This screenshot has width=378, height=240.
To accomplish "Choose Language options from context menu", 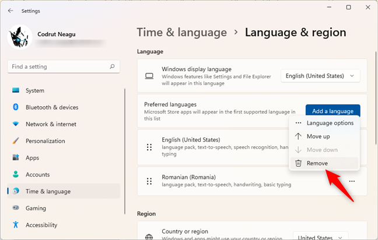I will 324,123.
